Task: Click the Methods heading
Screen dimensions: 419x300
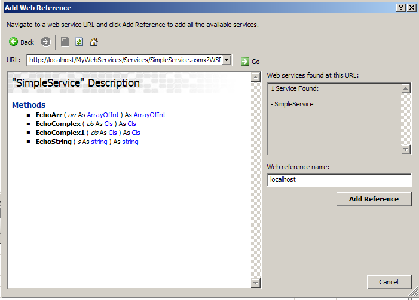Action: 29,105
